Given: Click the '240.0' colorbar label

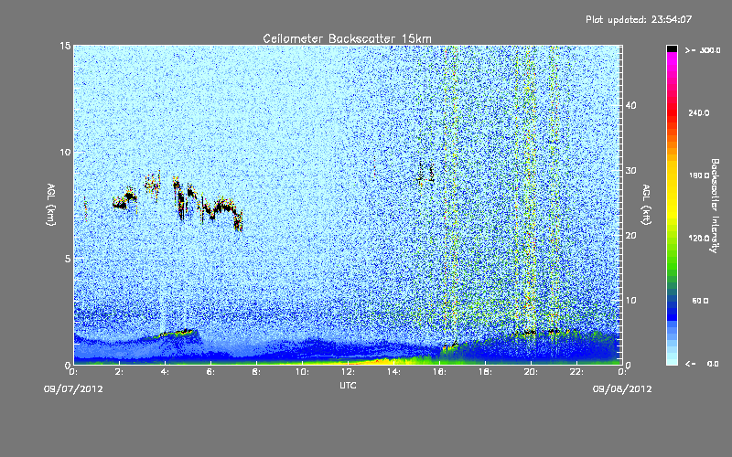Looking at the screenshot, I should click(699, 112).
